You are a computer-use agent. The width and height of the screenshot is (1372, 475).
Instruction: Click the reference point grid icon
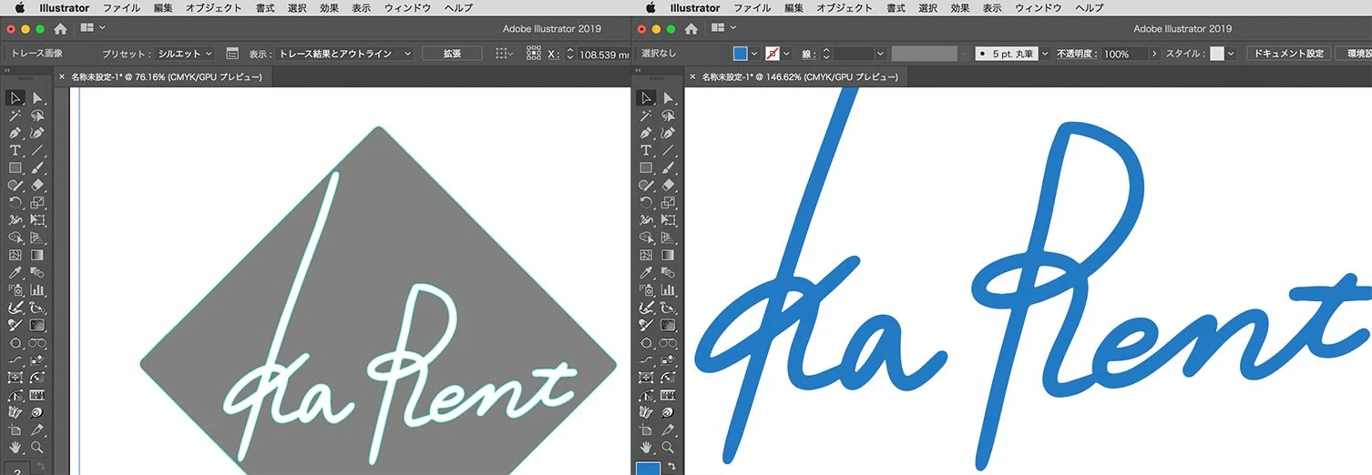click(x=534, y=54)
